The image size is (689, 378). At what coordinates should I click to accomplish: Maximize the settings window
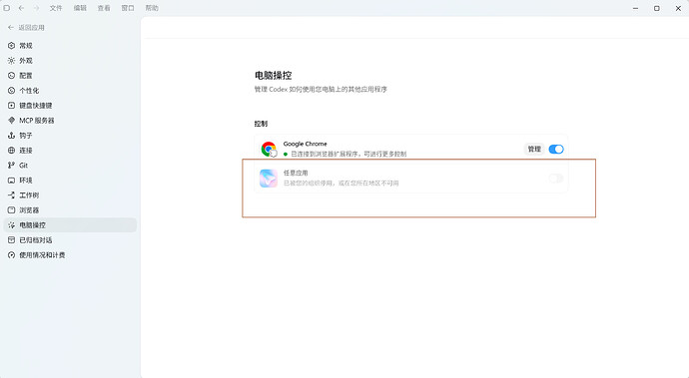coord(656,8)
